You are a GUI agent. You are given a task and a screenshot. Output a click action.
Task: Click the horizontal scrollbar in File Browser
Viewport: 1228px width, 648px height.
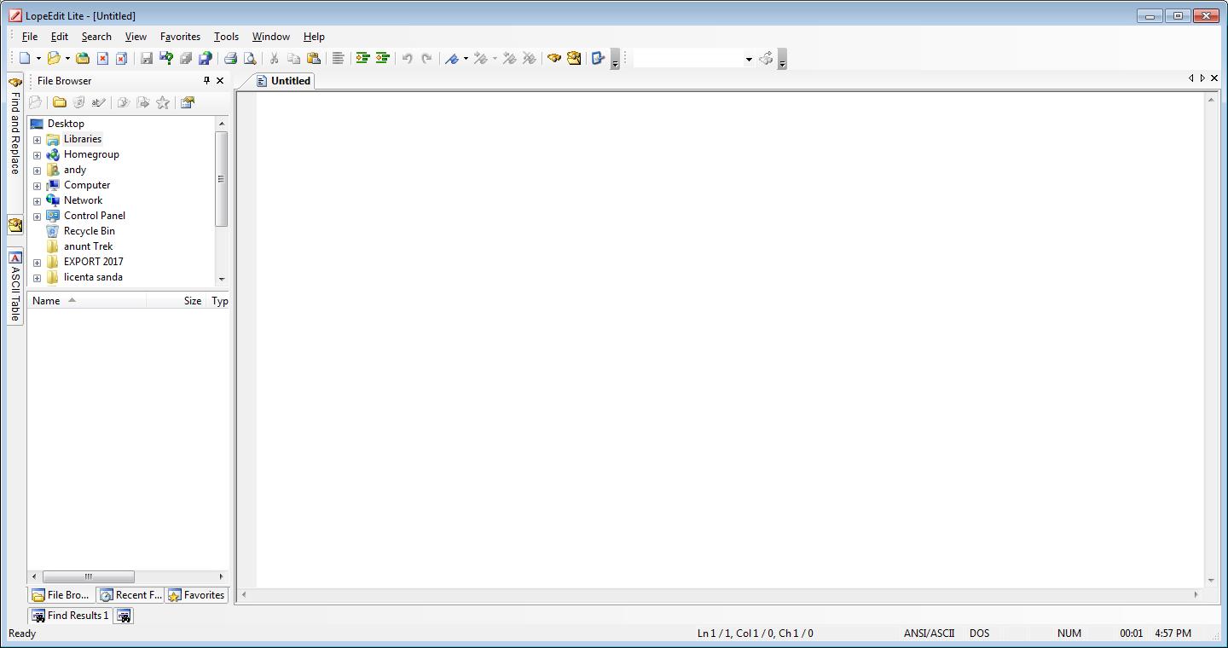(x=89, y=576)
